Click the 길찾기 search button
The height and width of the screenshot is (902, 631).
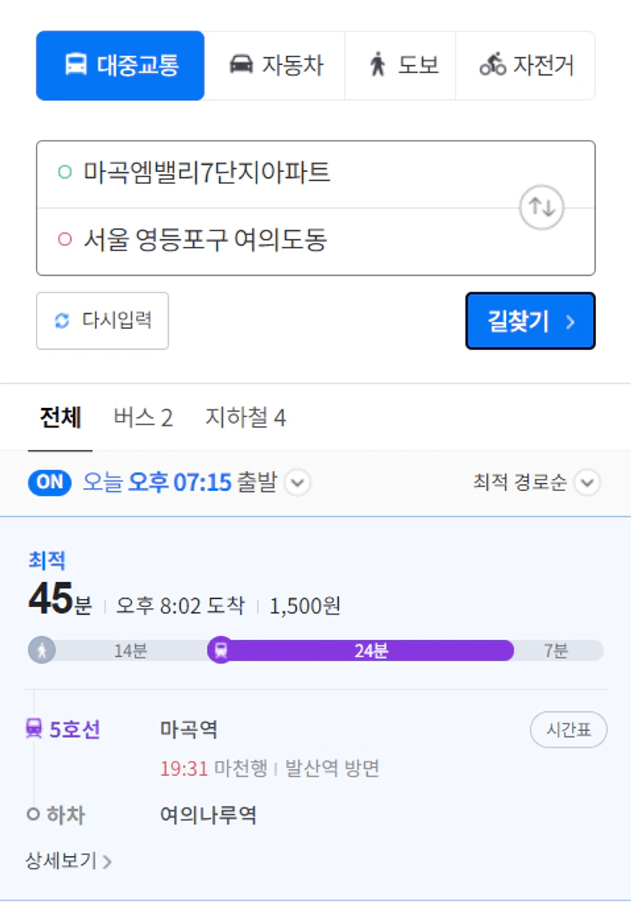pos(530,321)
